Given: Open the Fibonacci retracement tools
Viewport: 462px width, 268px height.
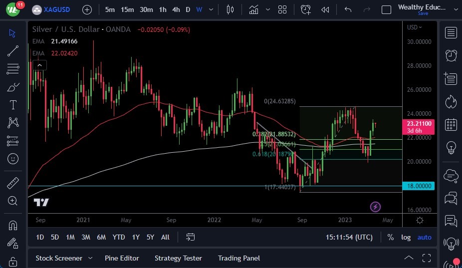Looking at the screenshot, I should click(x=13, y=68).
